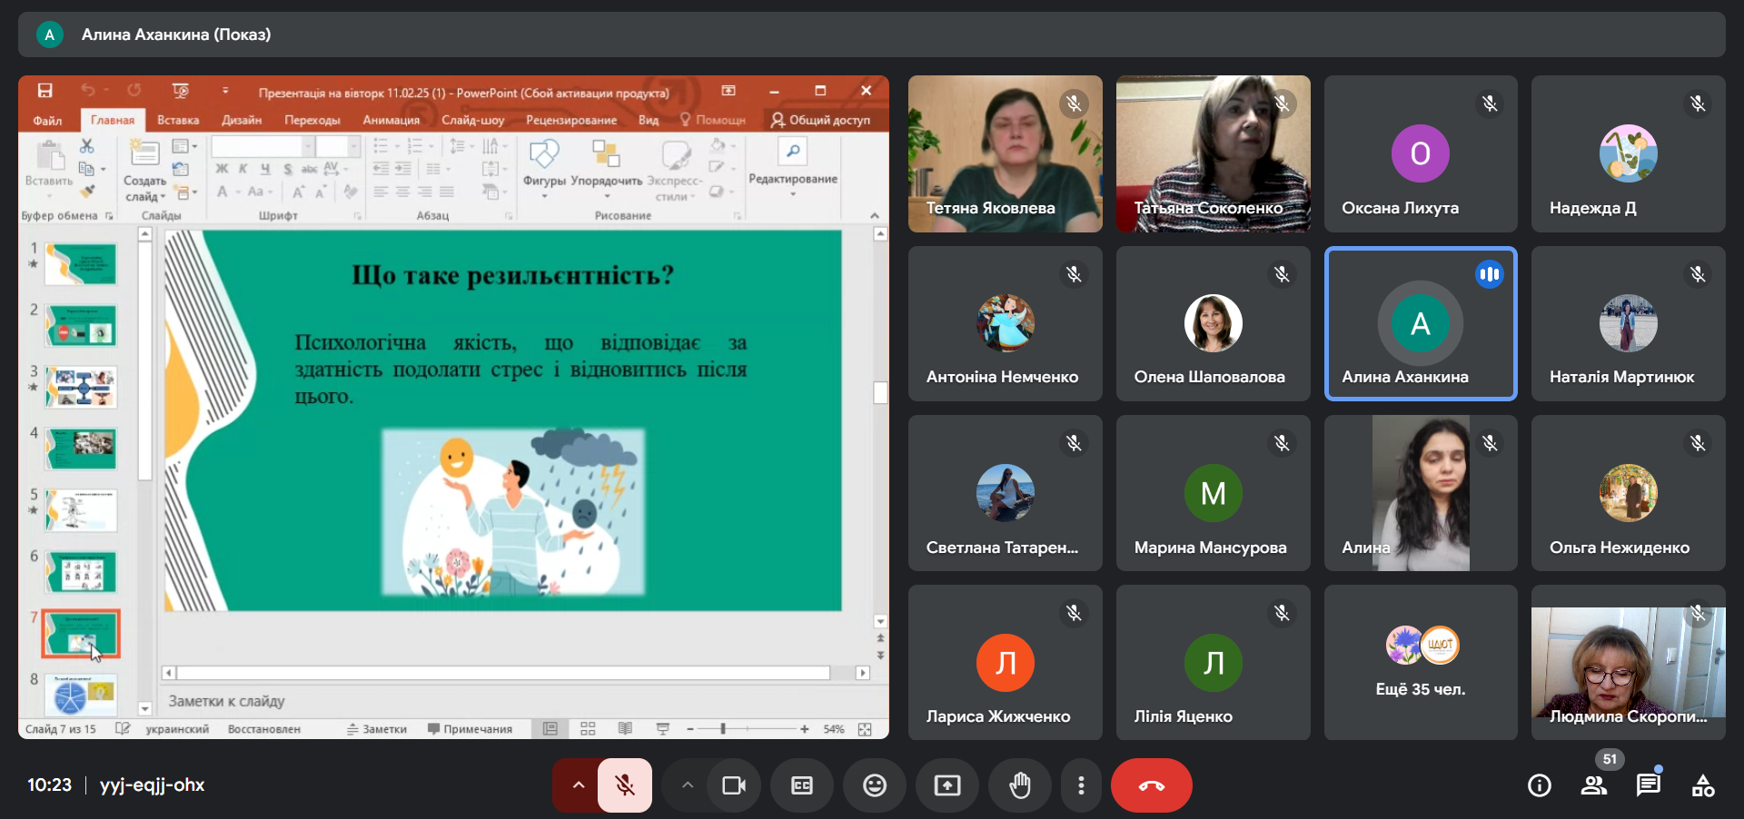Show the participants list
The width and height of the screenshot is (1744, 819).
(1593, 785)
